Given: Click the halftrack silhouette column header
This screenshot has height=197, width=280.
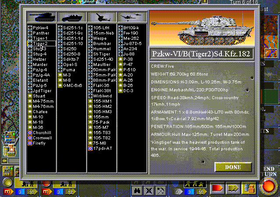Looking at the screenshot, I should [x=71, y=17].
